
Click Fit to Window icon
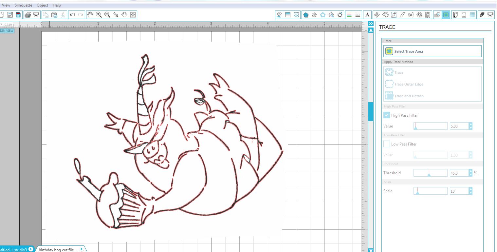133,15
